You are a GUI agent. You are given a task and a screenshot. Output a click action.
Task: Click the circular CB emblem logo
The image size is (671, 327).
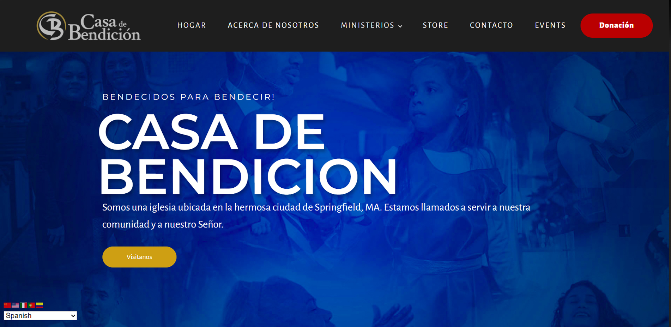tap(52, 26)
